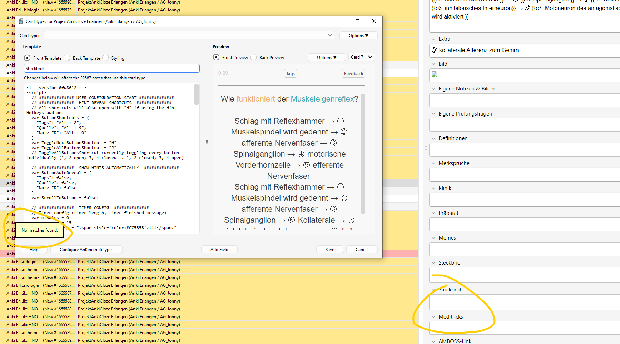Image resolution: width=620 pixels, height=344 pixels.
Task: Click the Stockbrot search input field
Action: click(111, 69)
